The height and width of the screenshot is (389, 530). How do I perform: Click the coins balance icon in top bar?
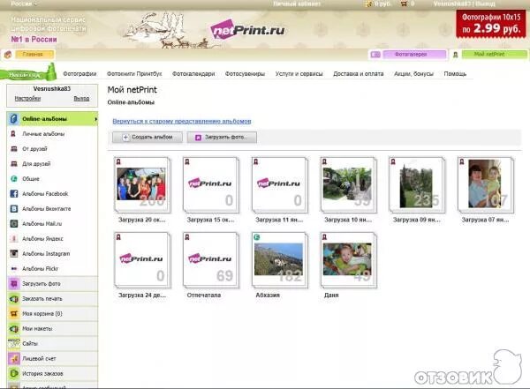tap(368, 4)
